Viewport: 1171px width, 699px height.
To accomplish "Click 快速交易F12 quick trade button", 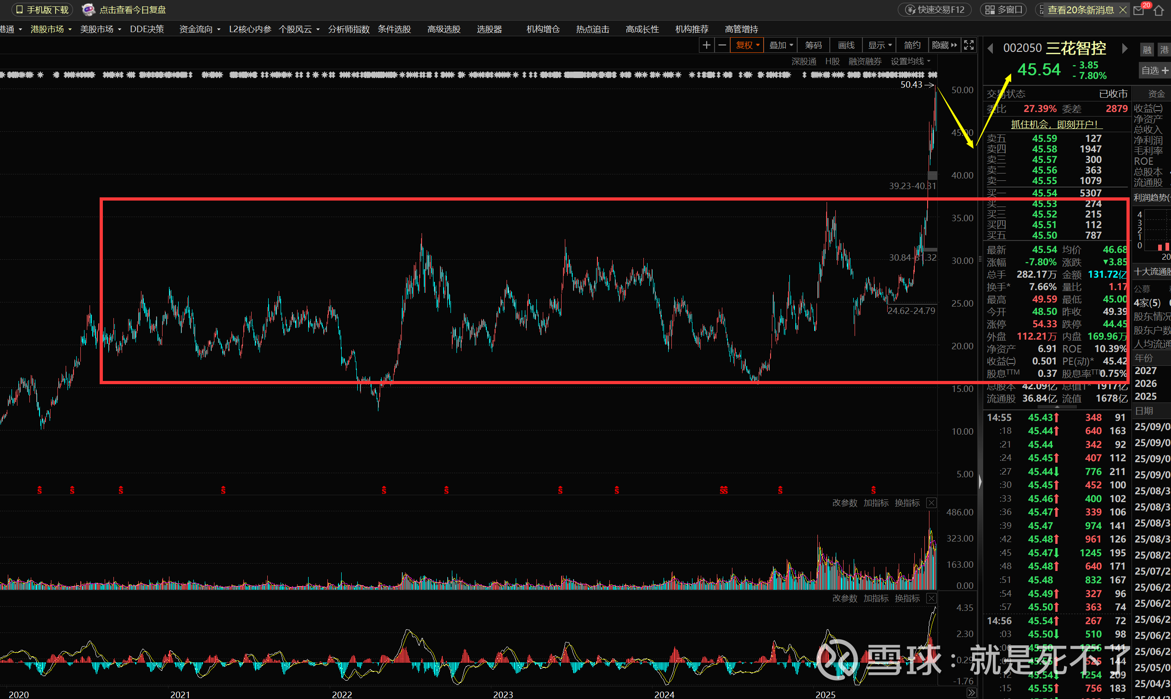I will click(935, 10).
